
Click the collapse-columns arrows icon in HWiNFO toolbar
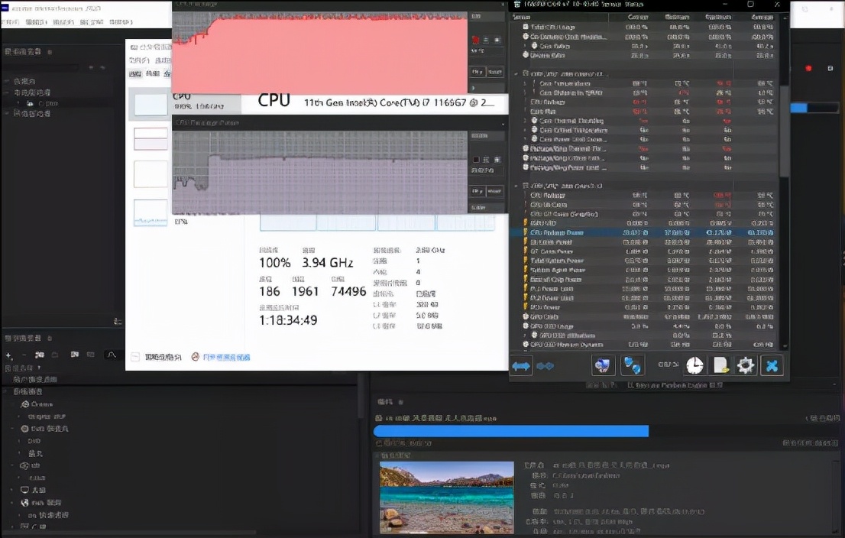[x=546, y=366]
